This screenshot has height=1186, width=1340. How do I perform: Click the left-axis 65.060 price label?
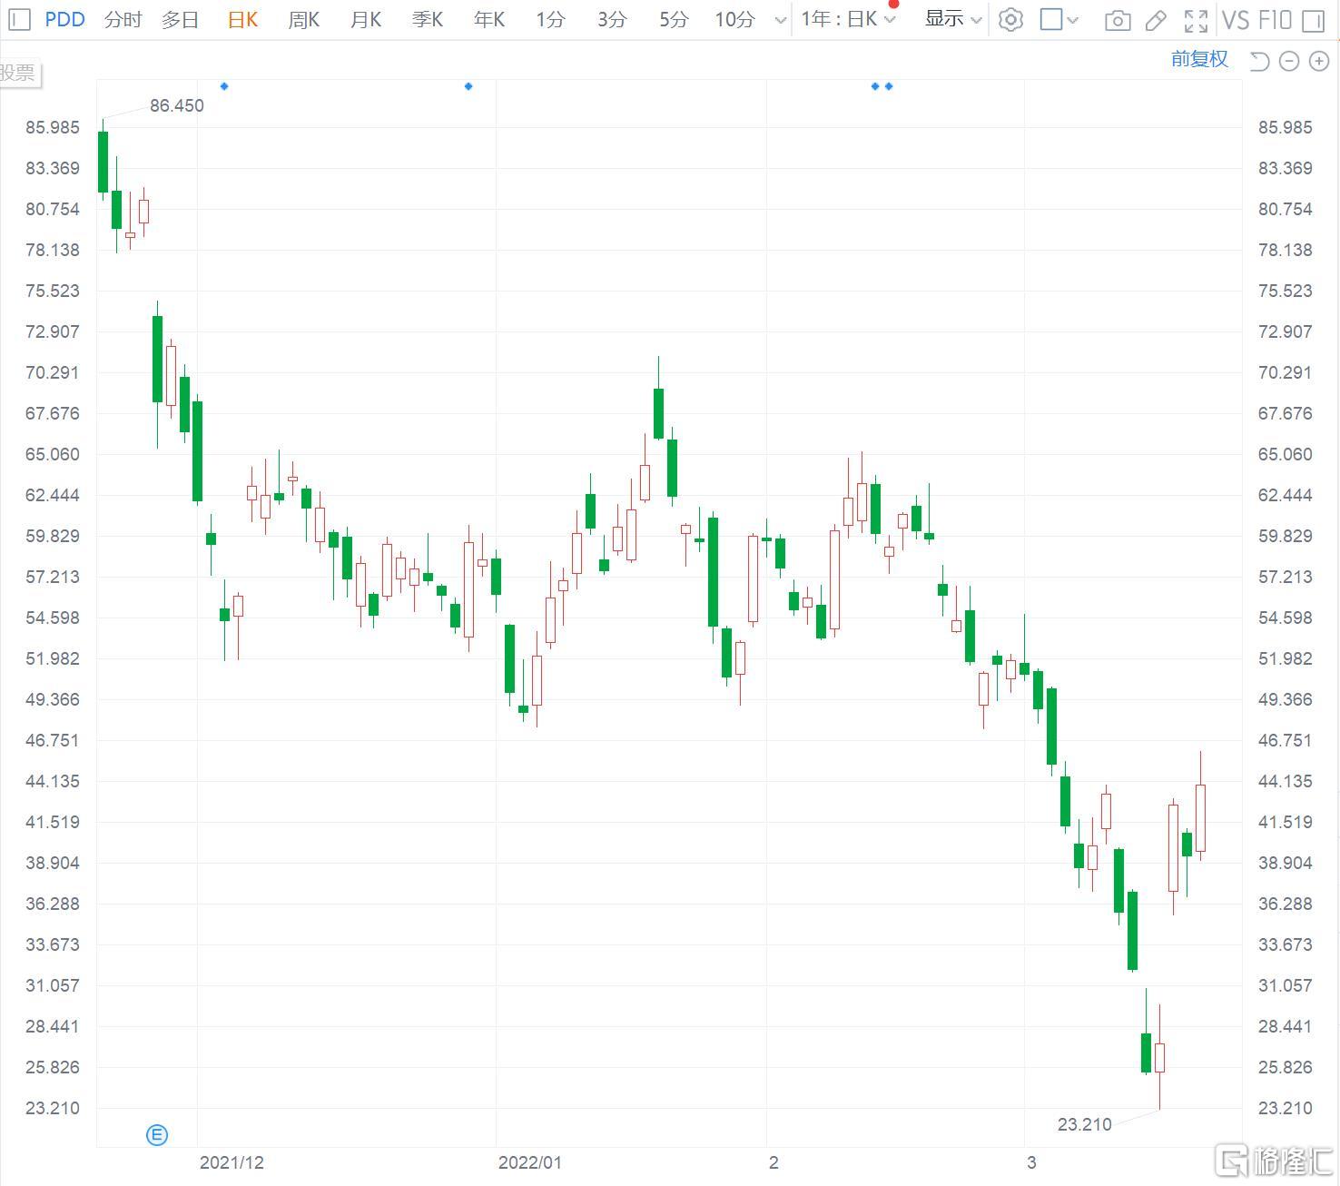53,454
